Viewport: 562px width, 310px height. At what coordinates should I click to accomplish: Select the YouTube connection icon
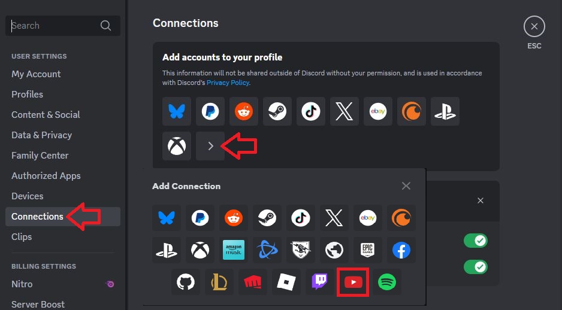[353, 282]
